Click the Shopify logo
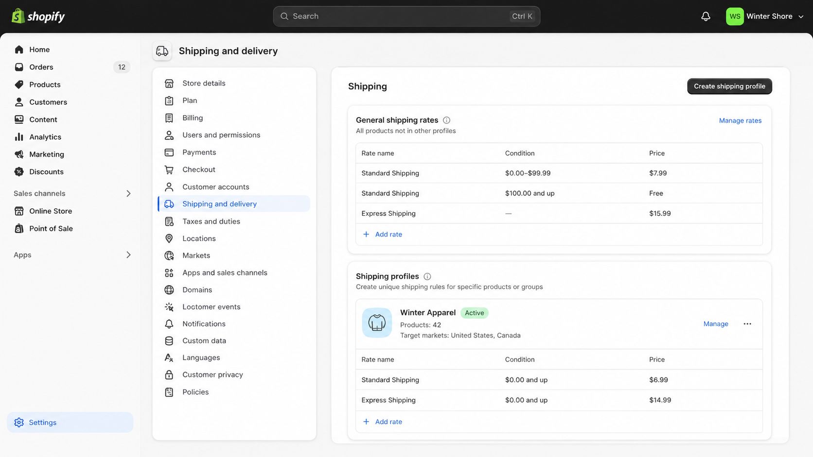The image size is (813, 457). click(x=38, y=16)
